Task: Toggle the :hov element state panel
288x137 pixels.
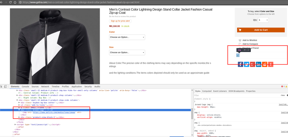Action: tap(283, 95)
